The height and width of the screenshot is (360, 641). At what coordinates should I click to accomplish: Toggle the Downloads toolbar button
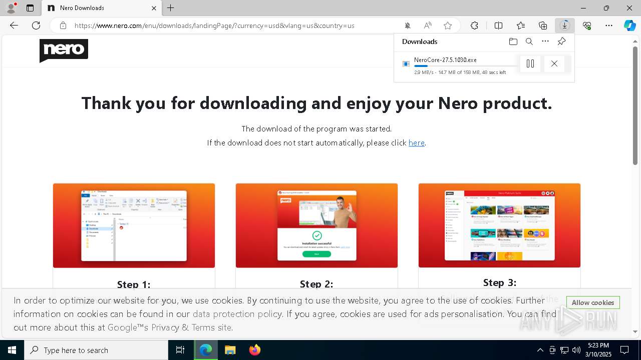click(x=565, y=25)
